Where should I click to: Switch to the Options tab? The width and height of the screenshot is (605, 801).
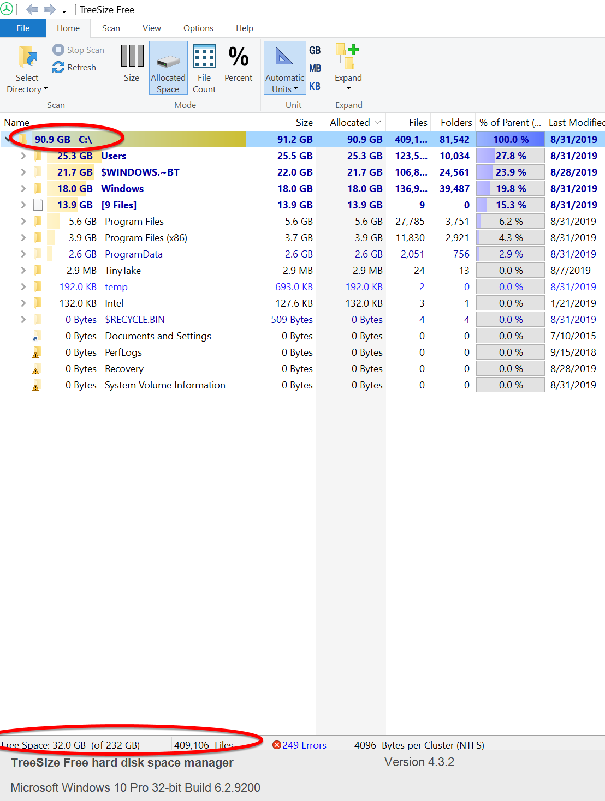pos(198,28)
